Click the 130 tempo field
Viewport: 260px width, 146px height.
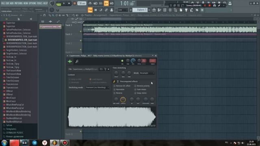tap(82, 3)
